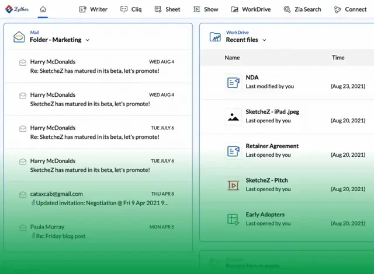Click the Show presentation icon

pos(196,9)
